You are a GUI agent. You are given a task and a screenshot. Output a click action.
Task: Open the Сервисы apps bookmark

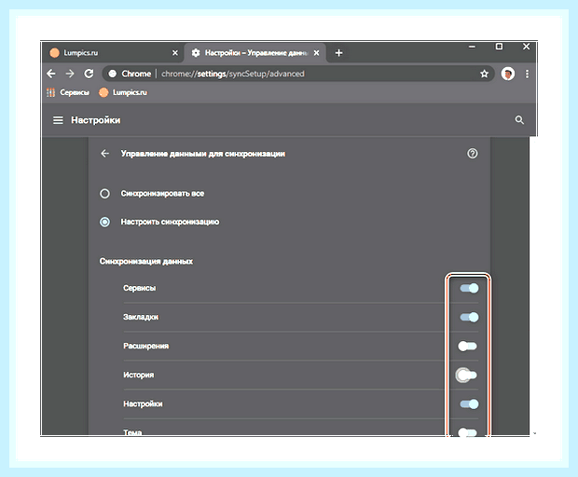pos(68,92)
